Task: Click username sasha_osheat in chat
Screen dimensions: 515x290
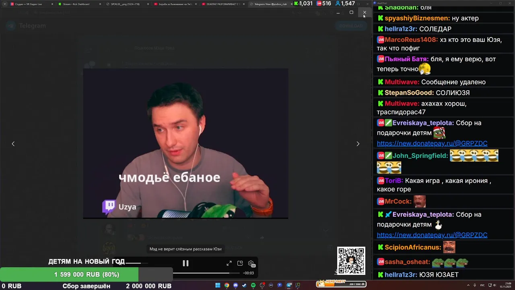Action: click(407, 262)
